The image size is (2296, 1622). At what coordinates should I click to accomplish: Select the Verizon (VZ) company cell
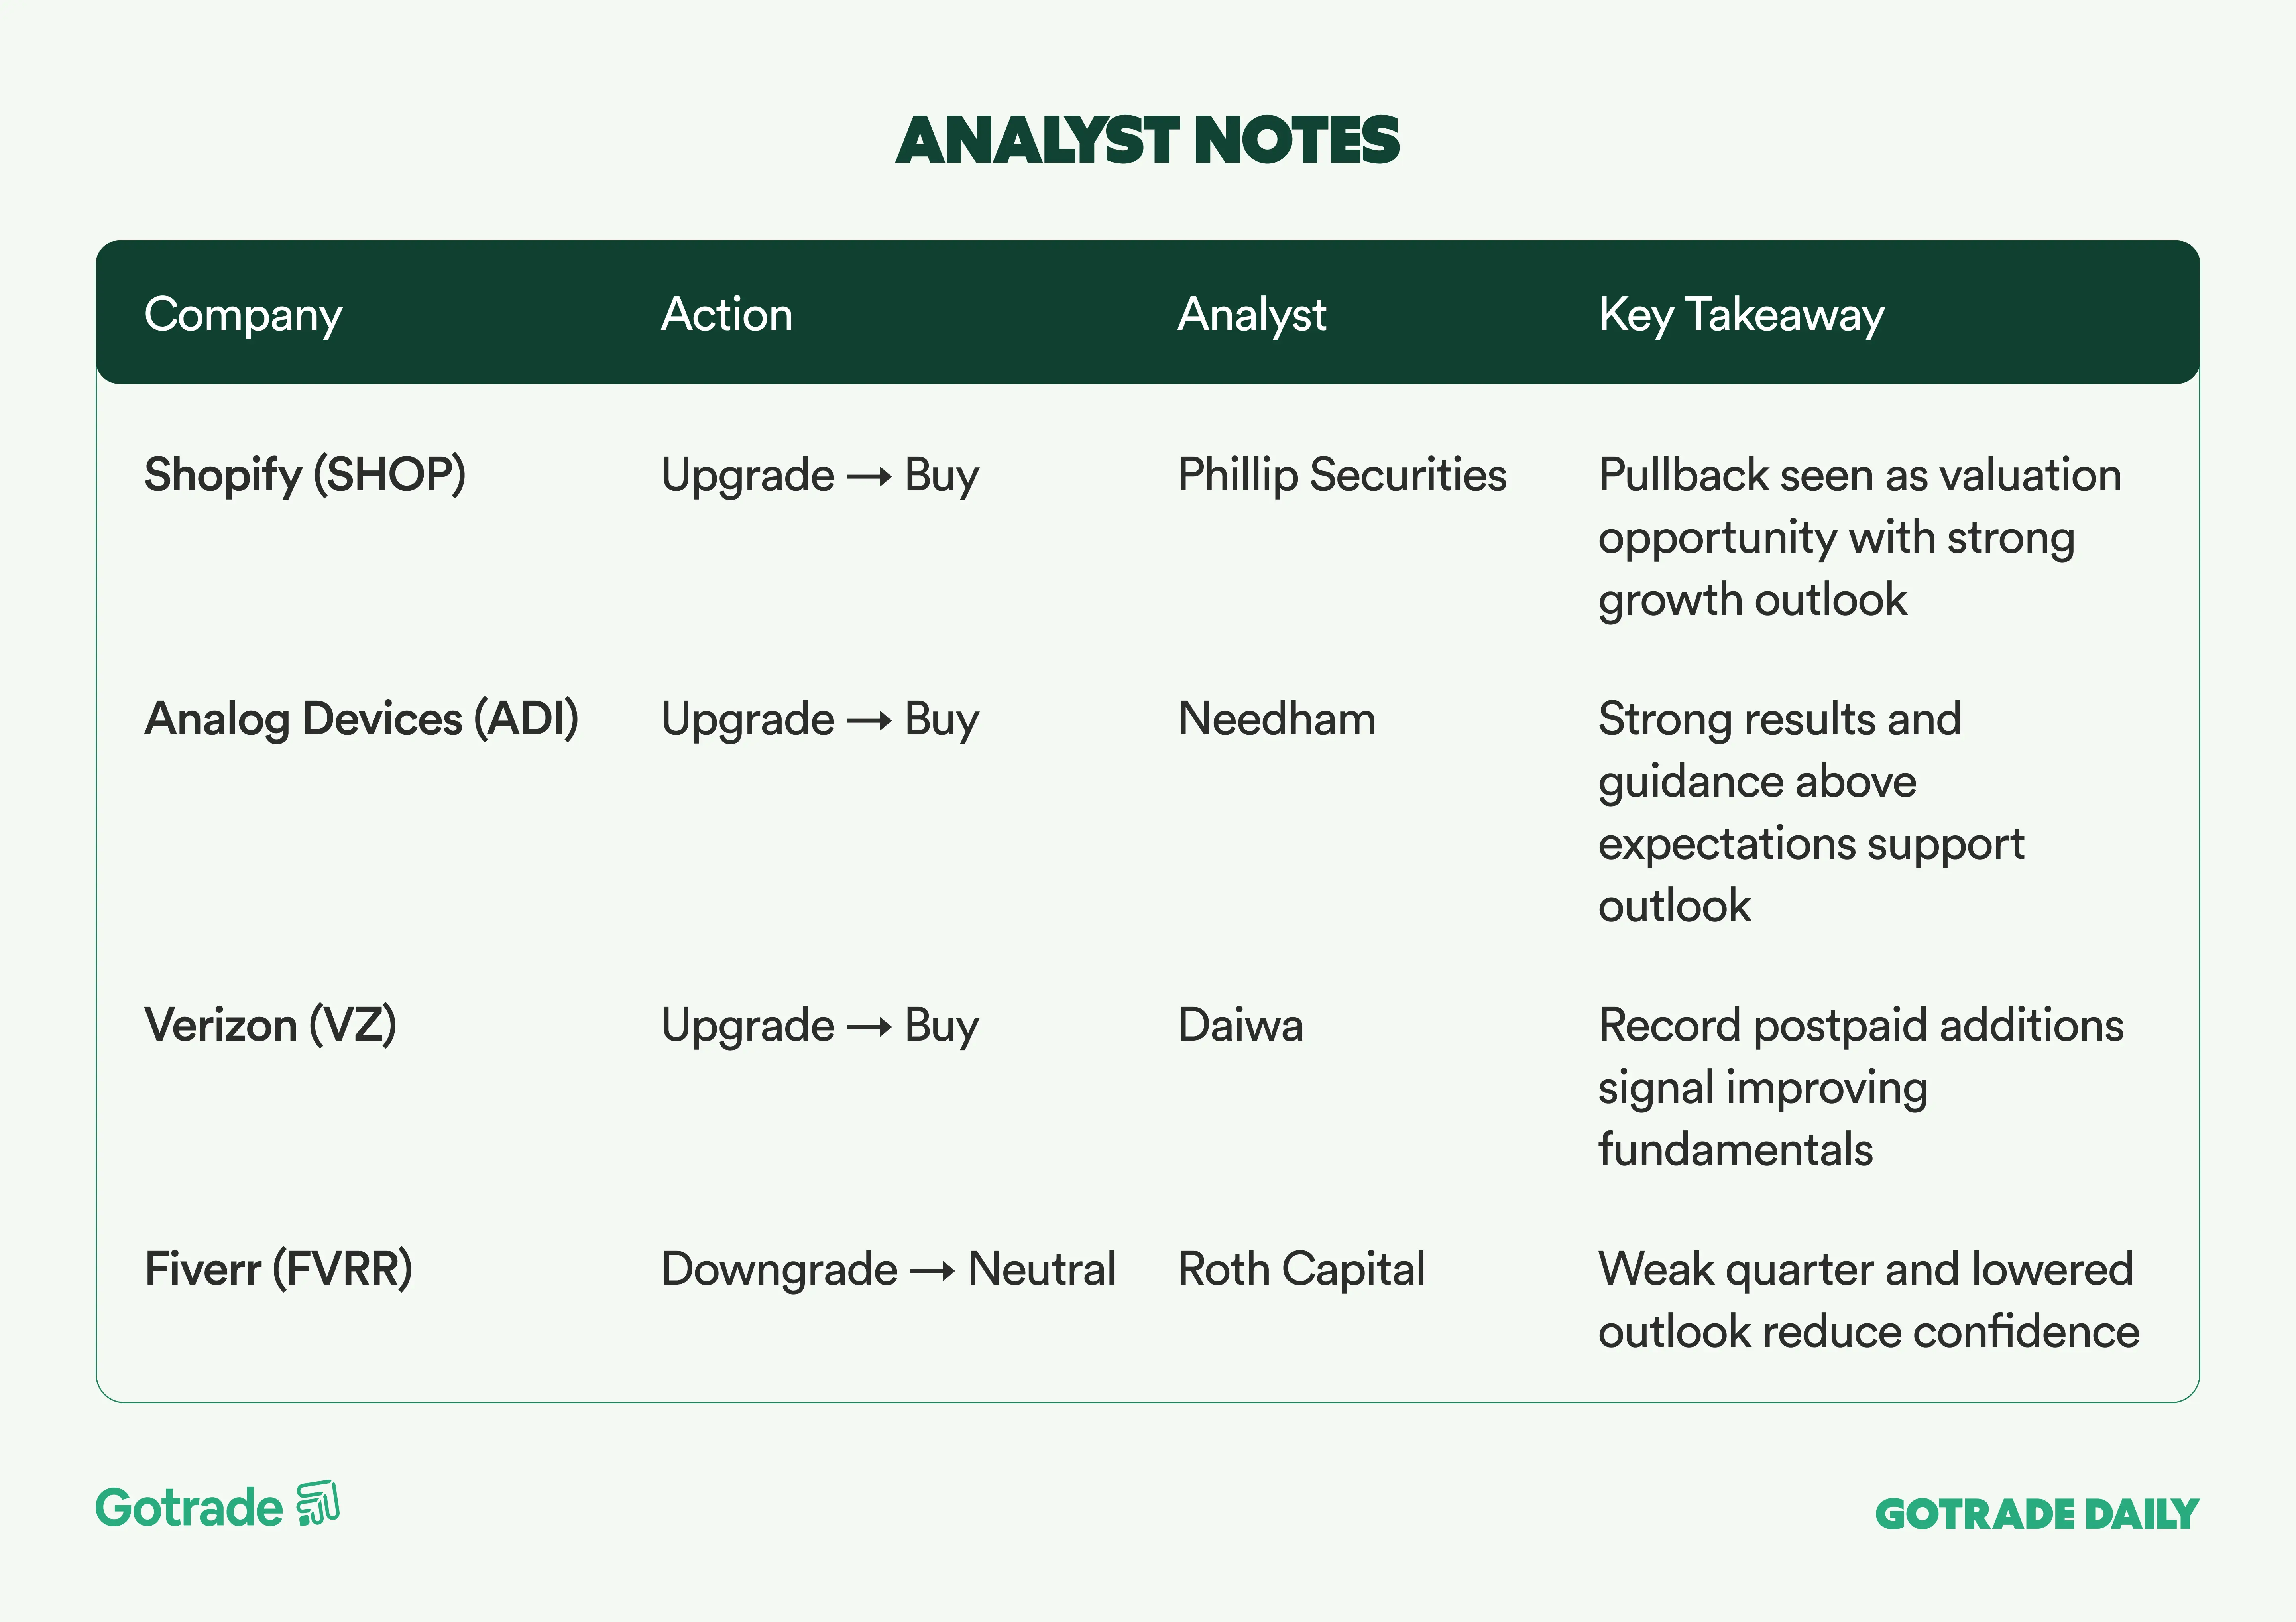tap(270, 1025)
